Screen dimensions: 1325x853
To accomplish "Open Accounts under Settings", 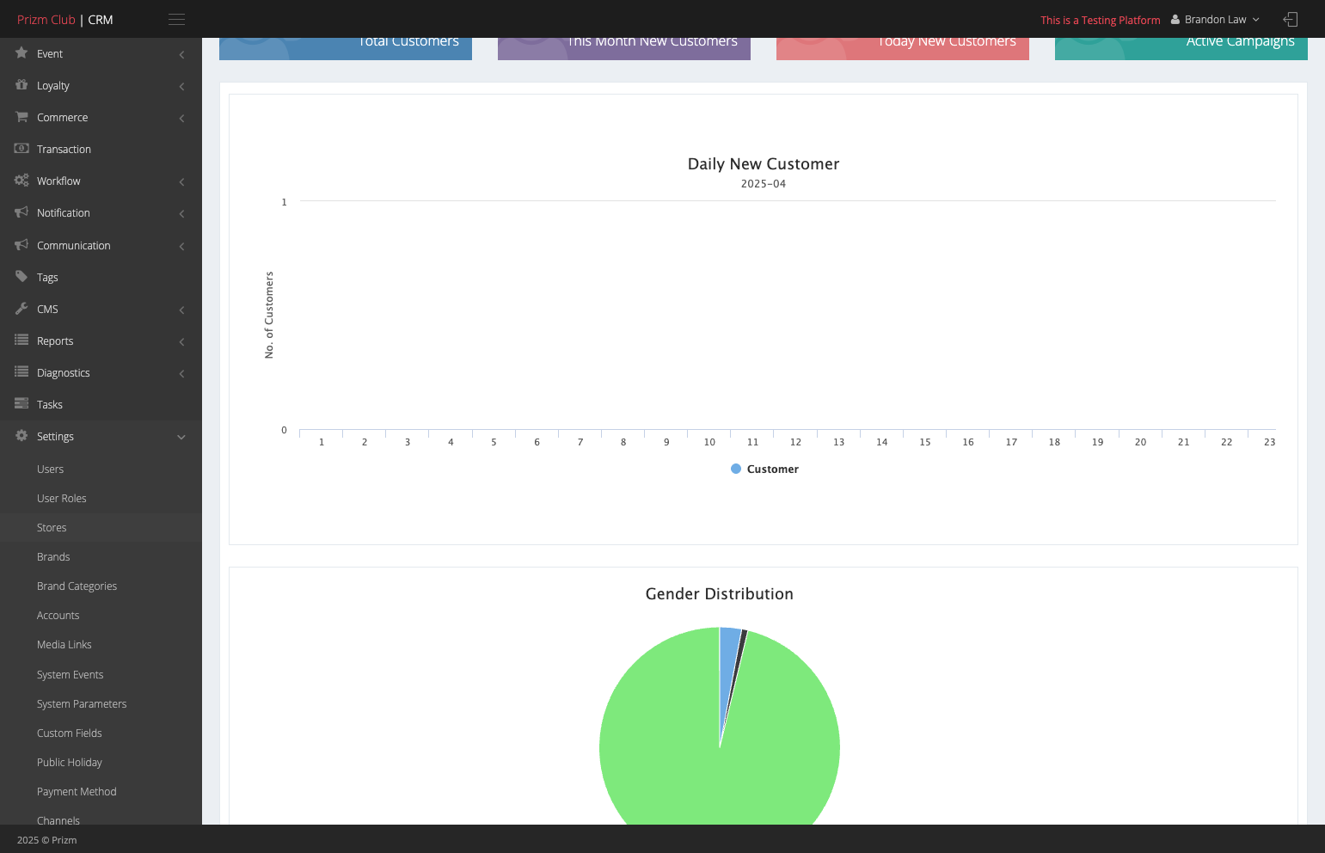I will (x=58, y=615).
